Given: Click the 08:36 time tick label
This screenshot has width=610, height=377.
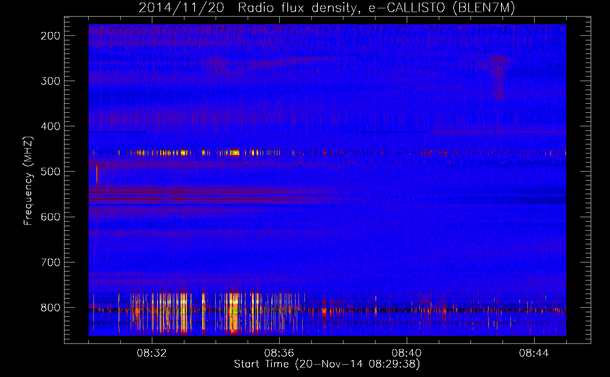Looking at the screenshot, I should coord(279,353).
